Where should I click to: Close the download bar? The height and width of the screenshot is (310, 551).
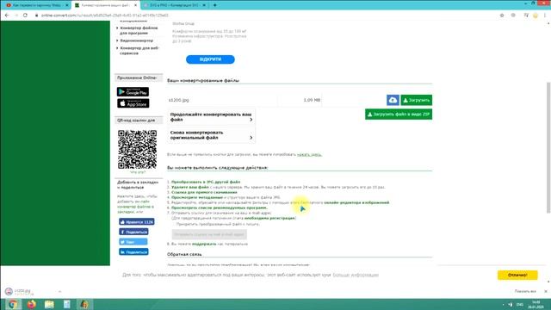(545, 291)
